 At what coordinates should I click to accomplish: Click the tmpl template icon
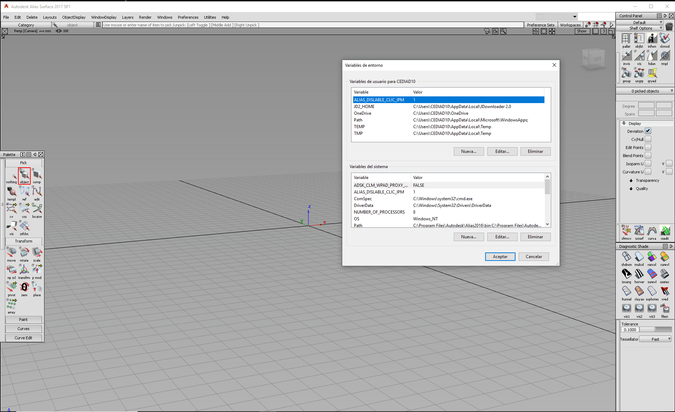[x=665, y=58]
